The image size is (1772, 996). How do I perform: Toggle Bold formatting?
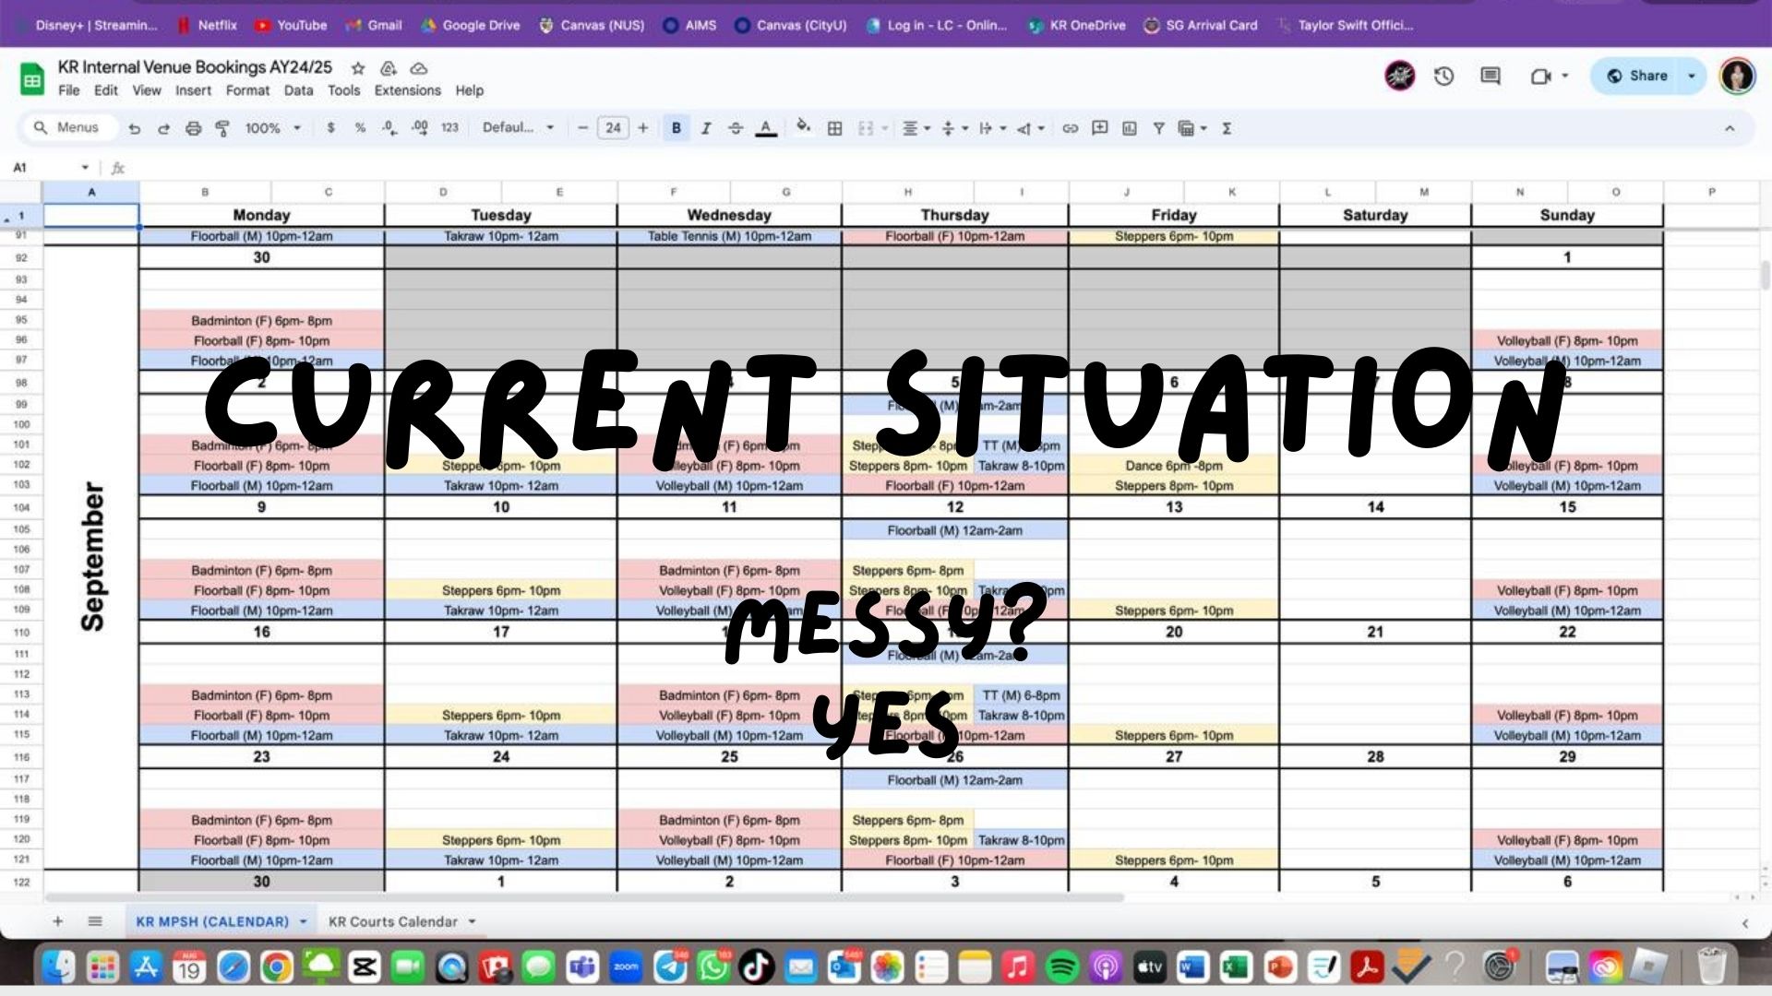pos(676,128)
